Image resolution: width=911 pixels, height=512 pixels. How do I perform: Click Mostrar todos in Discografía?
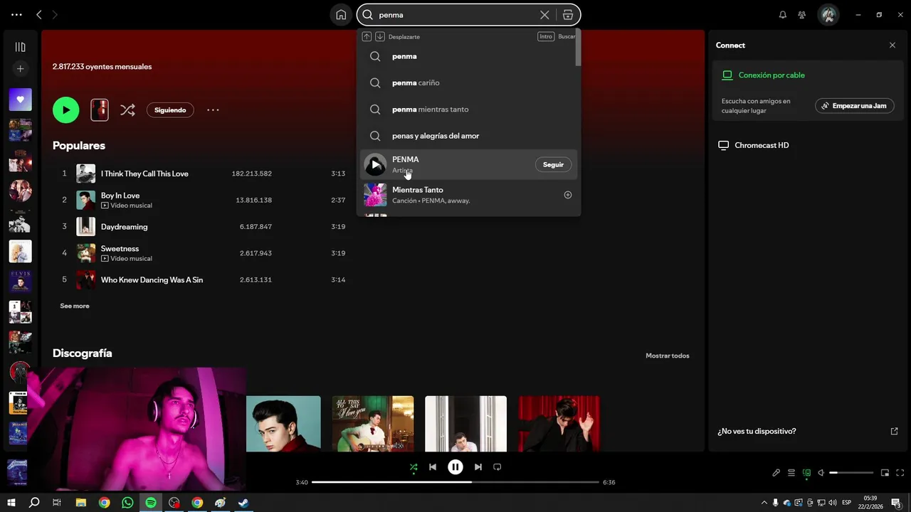click(667, 356)
